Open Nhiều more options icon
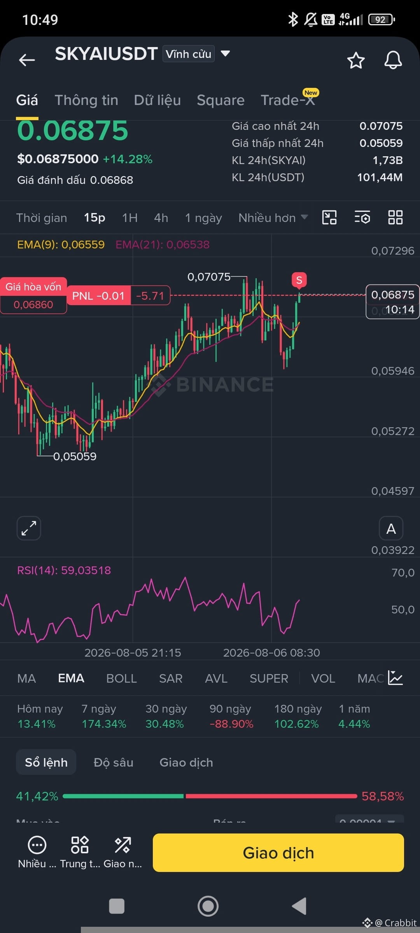The height and width of the screenshot is (933, 420). (37, 853)
